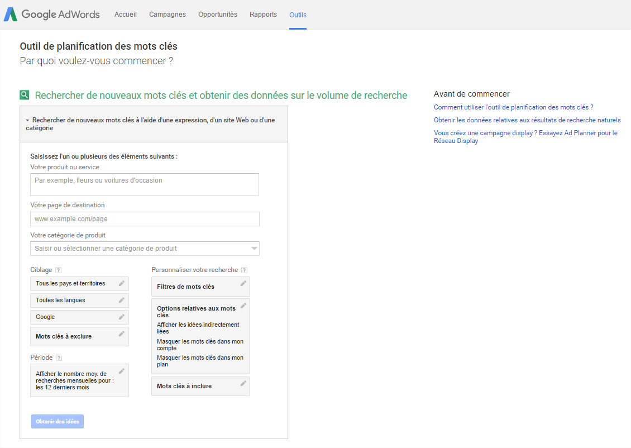The height and width of the screenshot is (448, 631).
Task: Click pencil icon for 'Mots clés à exclure'
Action: click(x=122, y=333)
